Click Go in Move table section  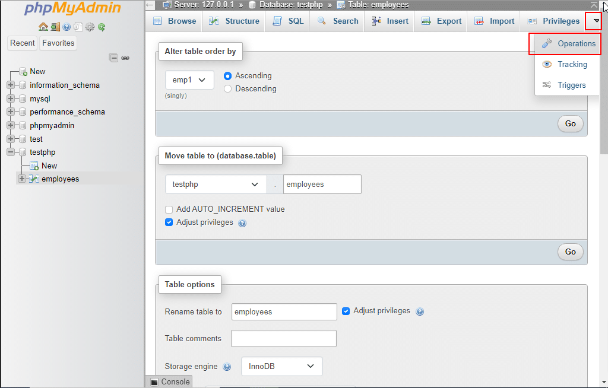click(x=570, y=252)
